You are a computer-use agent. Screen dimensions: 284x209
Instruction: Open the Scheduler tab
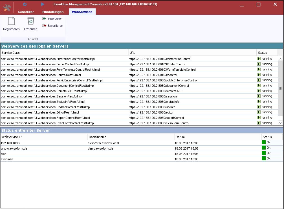point(26,12)
